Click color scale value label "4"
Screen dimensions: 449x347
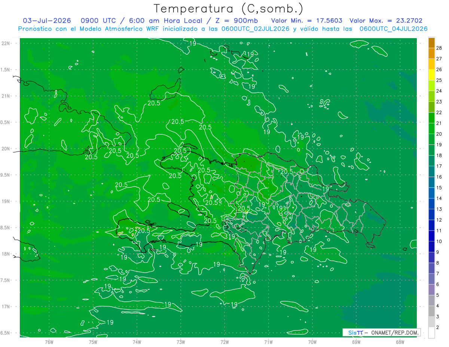pyautogui.click(x=438, y=306)
